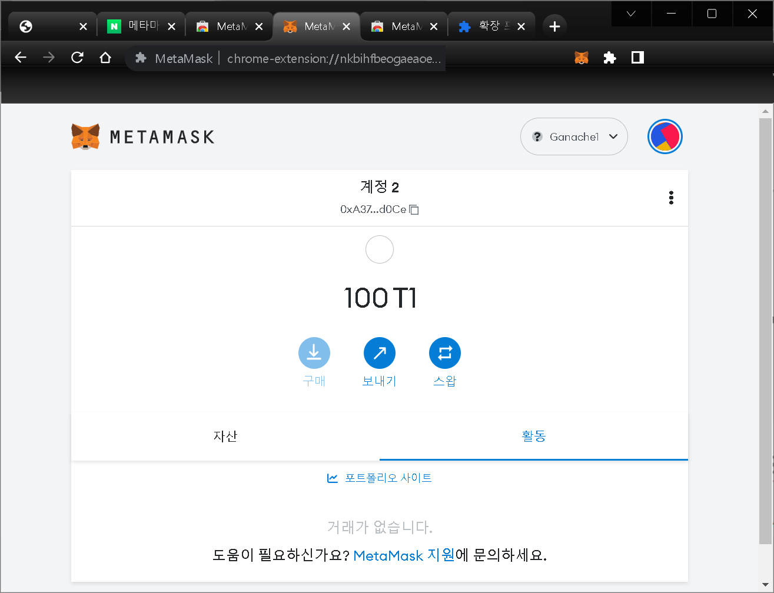The height and width of the screenshot is (593, 774).
Task: Close the 확장 extensions tab
Action: (x=521, y=26)
